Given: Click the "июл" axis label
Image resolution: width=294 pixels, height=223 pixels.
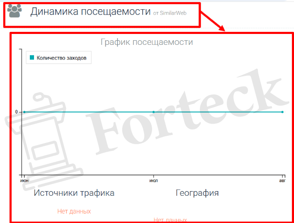Looking at the screenshot, I should (154, 181).
